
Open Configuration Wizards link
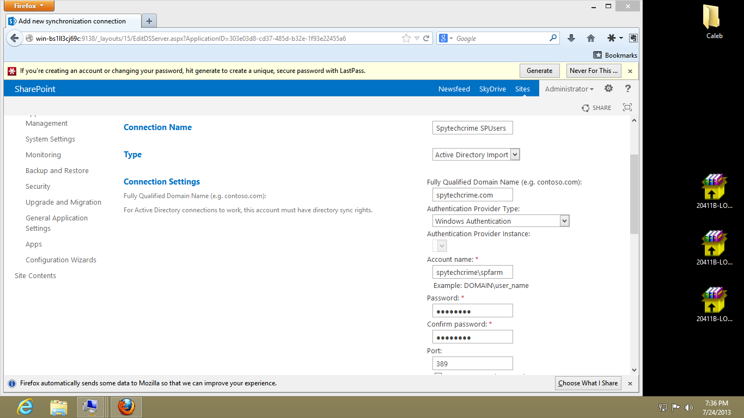click(x=61, y=260)
